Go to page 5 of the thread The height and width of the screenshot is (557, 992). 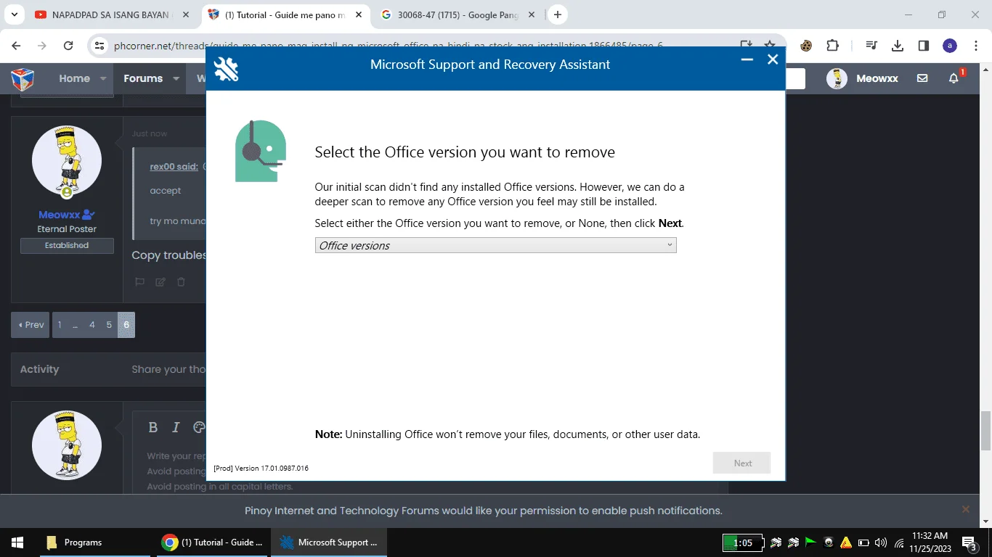(109, 325)
